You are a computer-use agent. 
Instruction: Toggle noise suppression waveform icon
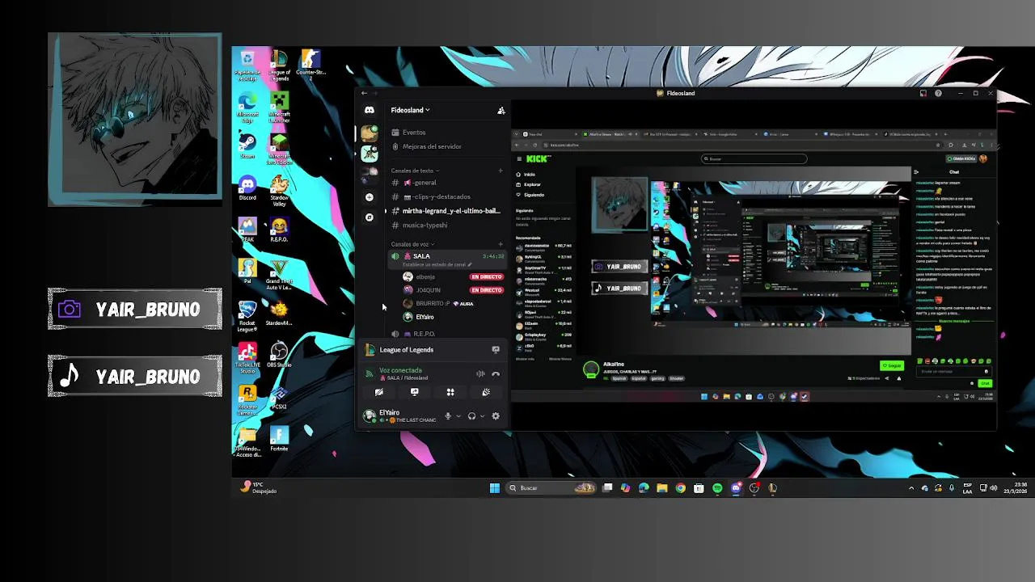pos(480,373)
